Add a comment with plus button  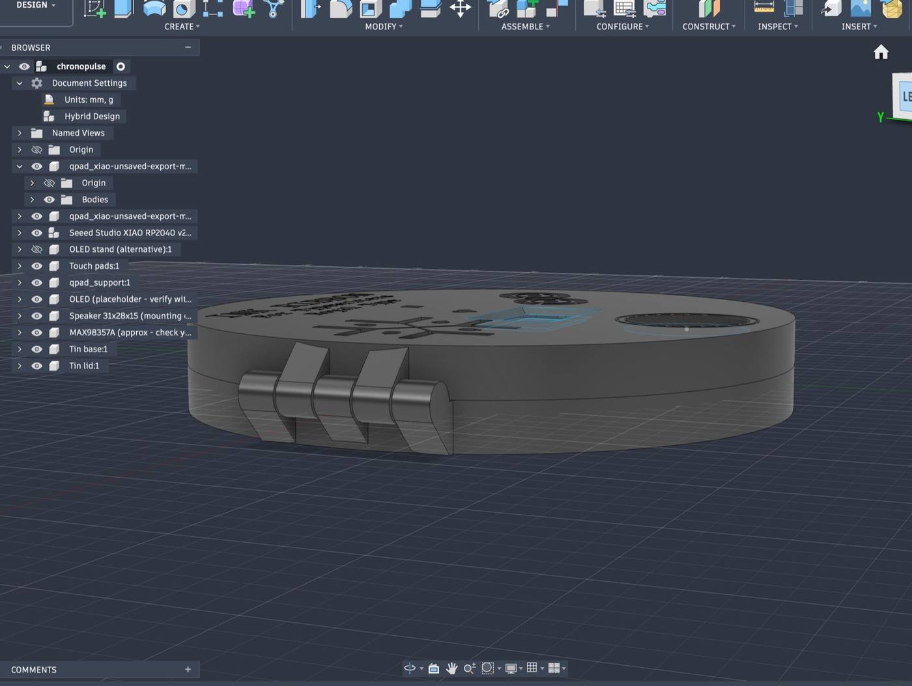pyautogui.click(x=188, y=669)
